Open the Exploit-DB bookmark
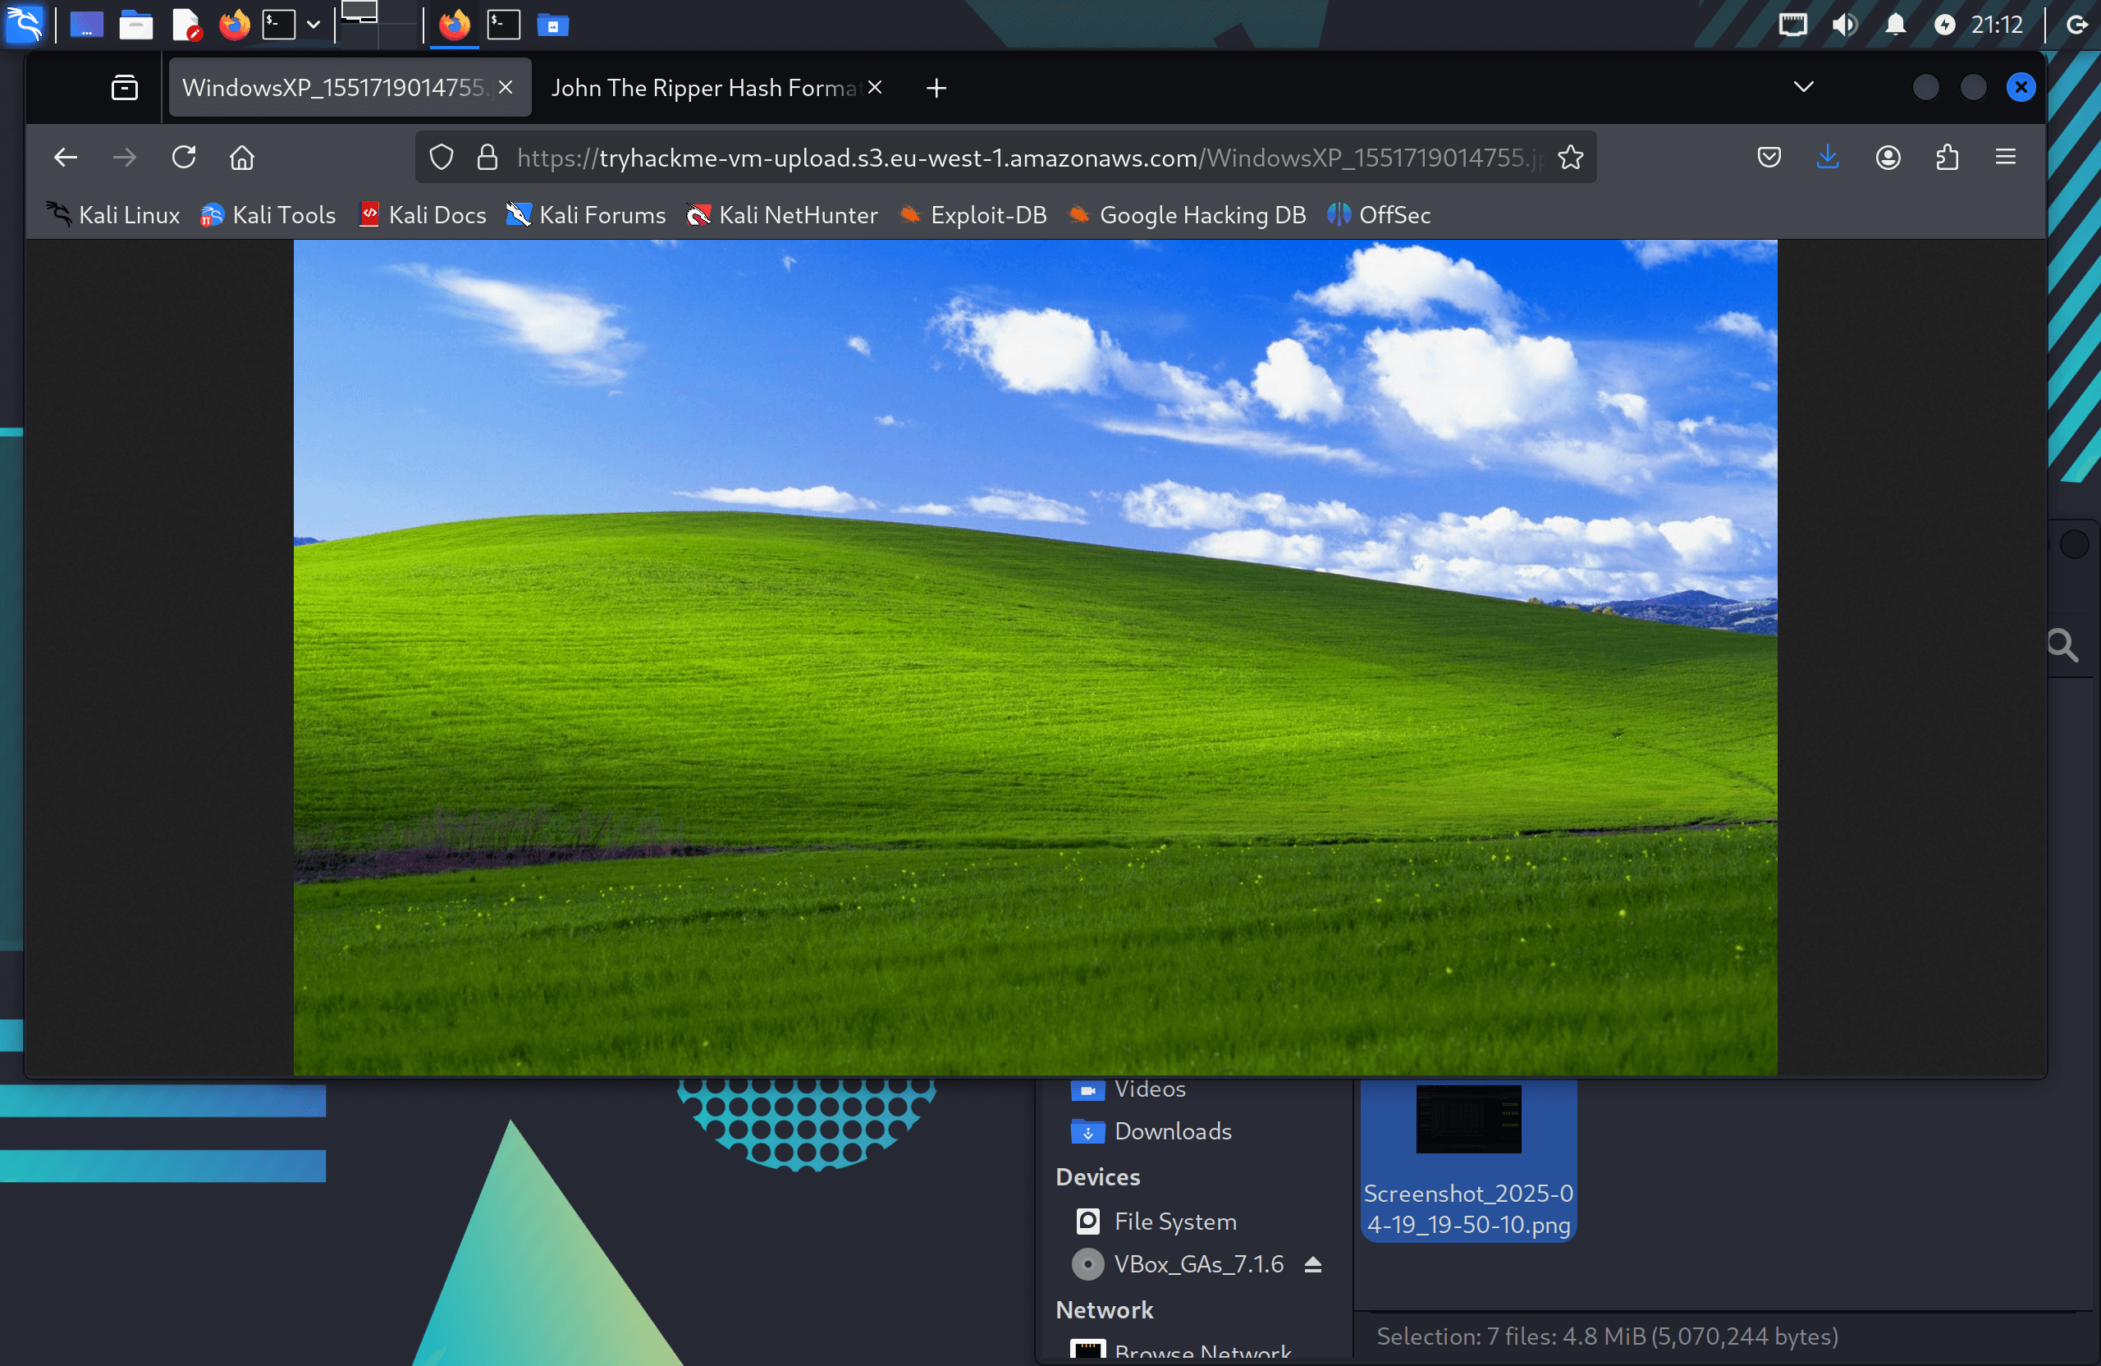Viewport: 2101px width, 1366px height. tap(973, 214)
